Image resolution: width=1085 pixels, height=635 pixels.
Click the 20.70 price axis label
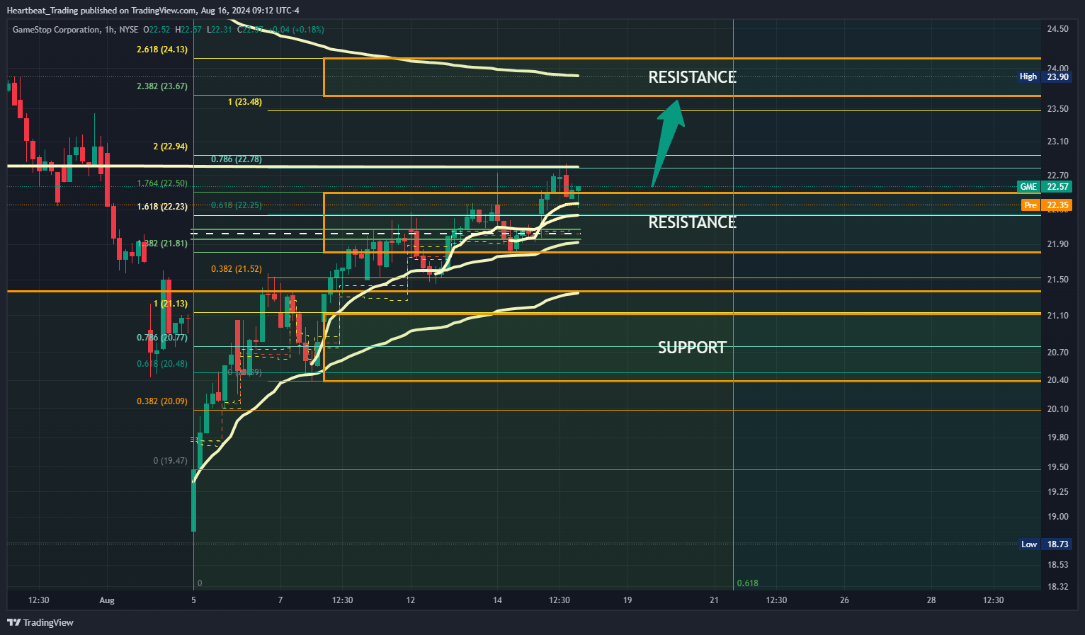coord(1058,353)
